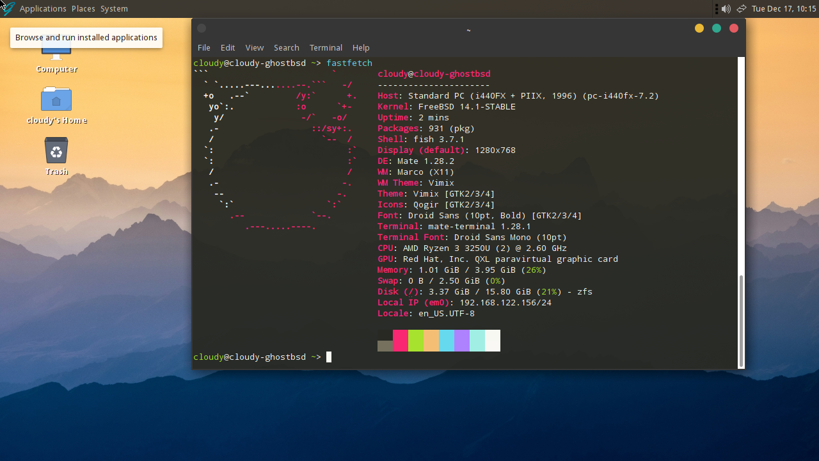Click 'Font: Droid Sans (10pt, Bold)' line

(x=480, y=215)
